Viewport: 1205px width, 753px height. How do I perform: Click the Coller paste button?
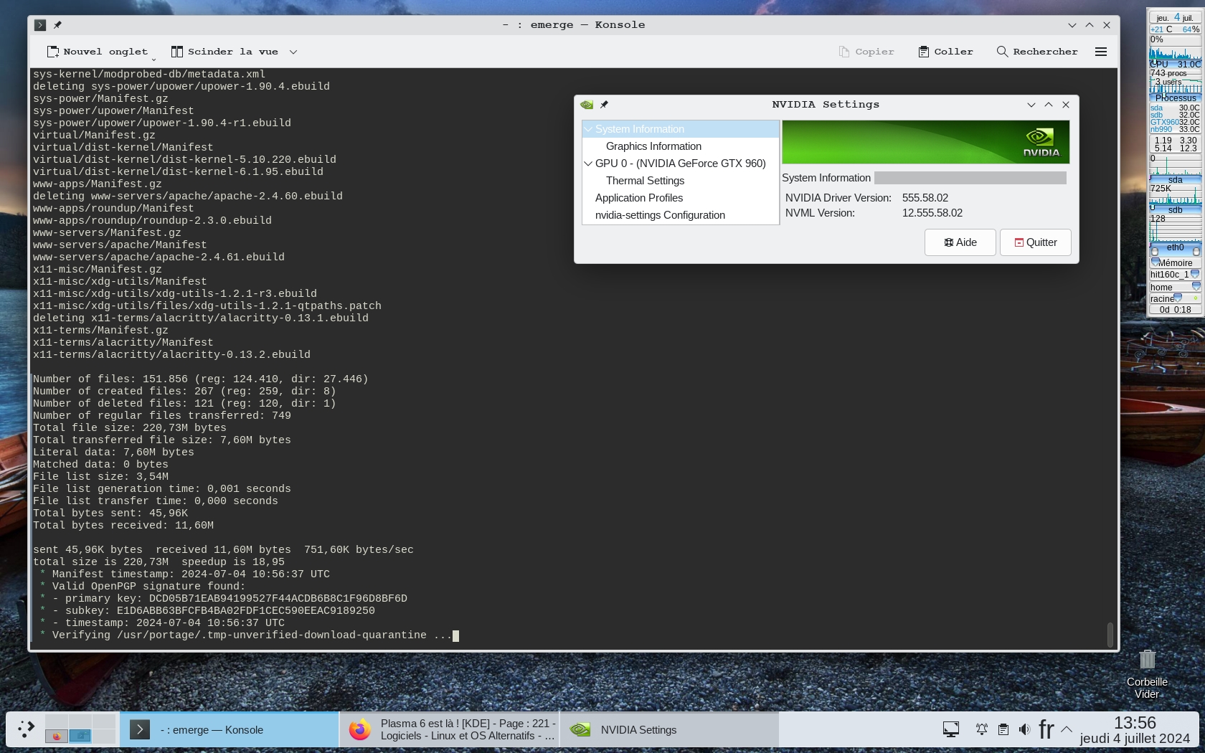coord(945,52)
